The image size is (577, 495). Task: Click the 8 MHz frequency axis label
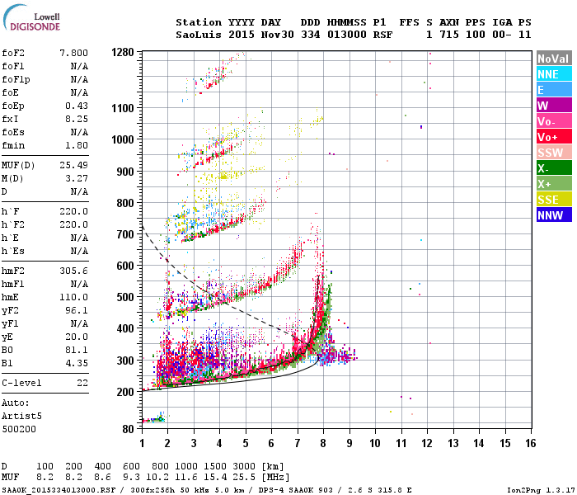(323, 443)
